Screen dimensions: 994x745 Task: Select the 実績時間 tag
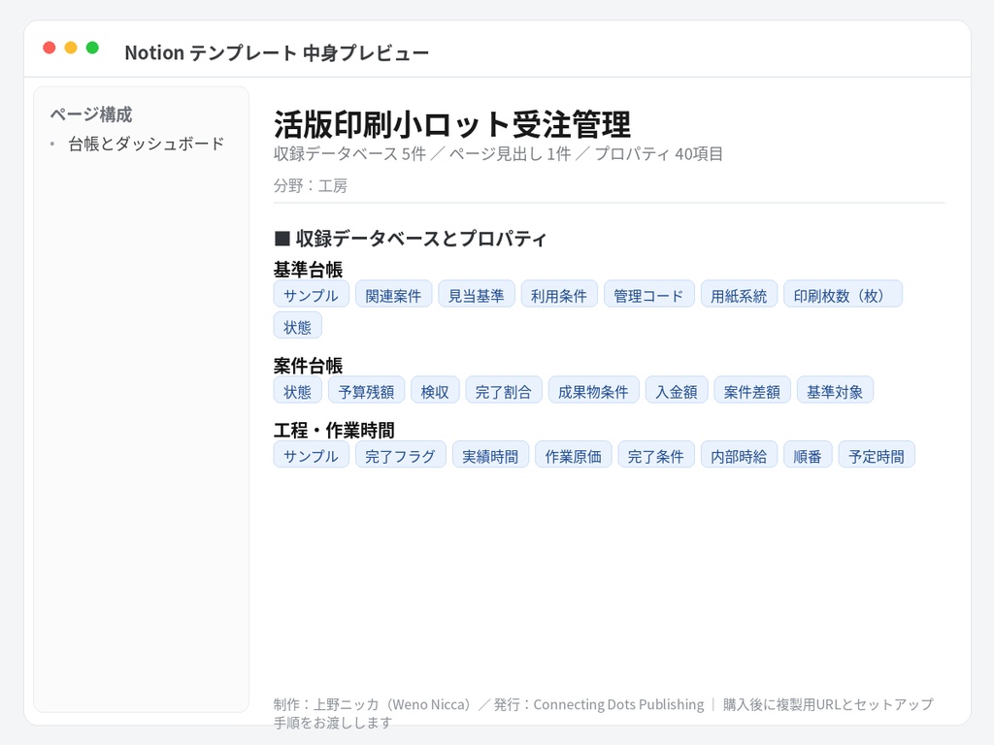pos(490,455)
